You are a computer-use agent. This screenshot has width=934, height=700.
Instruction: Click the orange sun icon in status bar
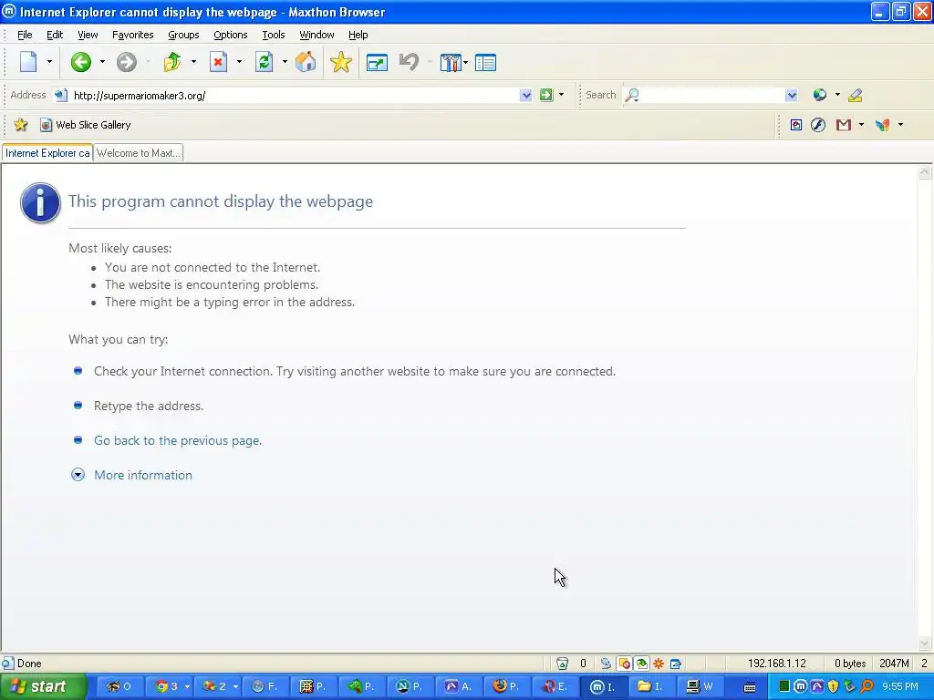[659, 664]
